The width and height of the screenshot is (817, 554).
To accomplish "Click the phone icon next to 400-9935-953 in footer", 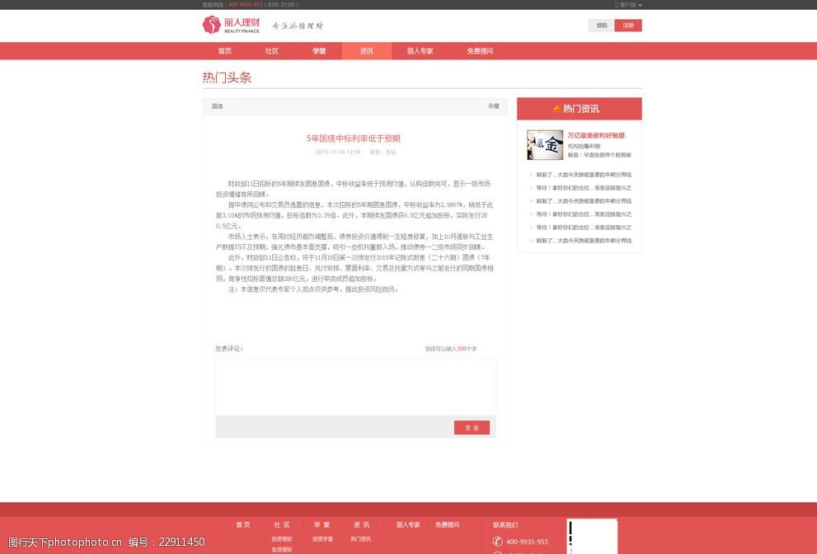I will click(497, 542).
